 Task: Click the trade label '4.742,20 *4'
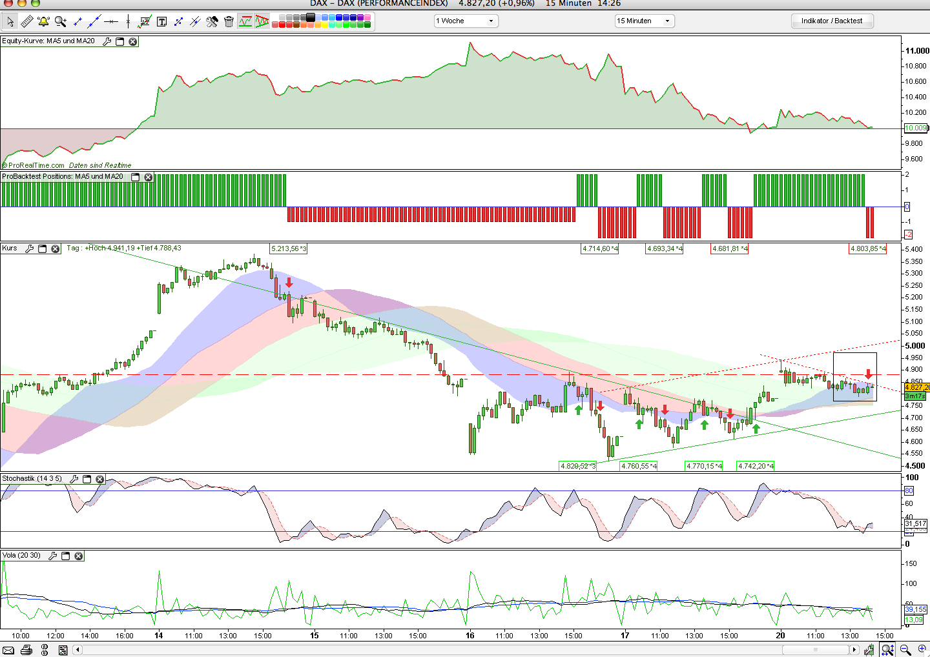[756, 466]
